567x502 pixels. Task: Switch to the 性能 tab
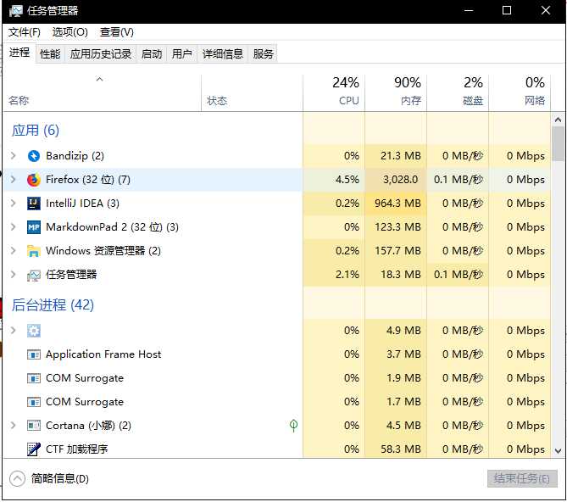[x=50, y=54]
